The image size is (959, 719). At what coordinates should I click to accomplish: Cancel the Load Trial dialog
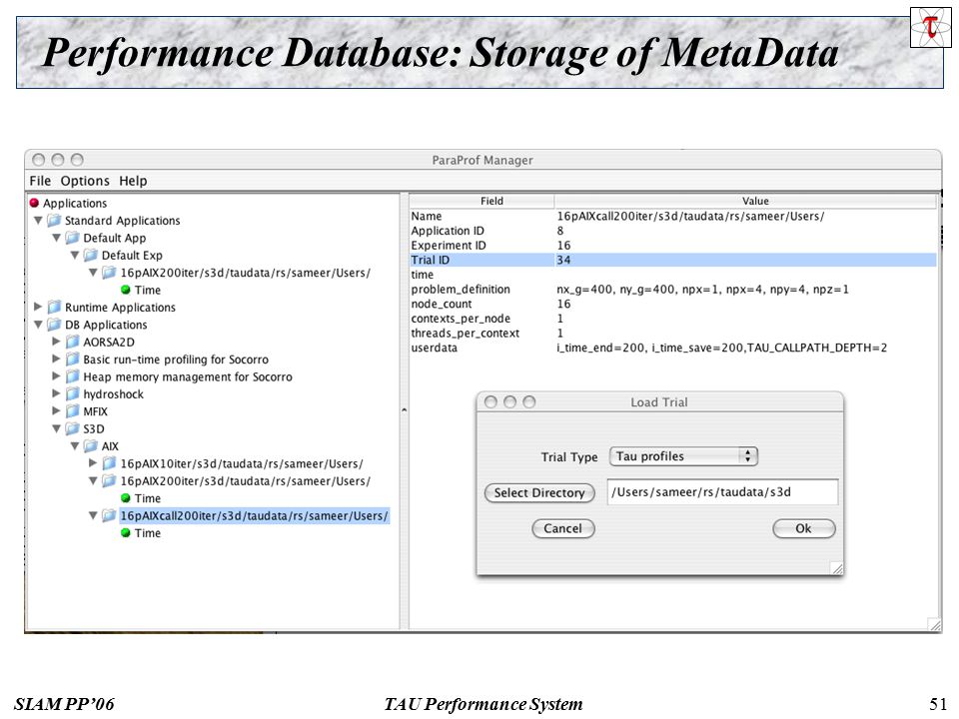(x=563, y=528)
